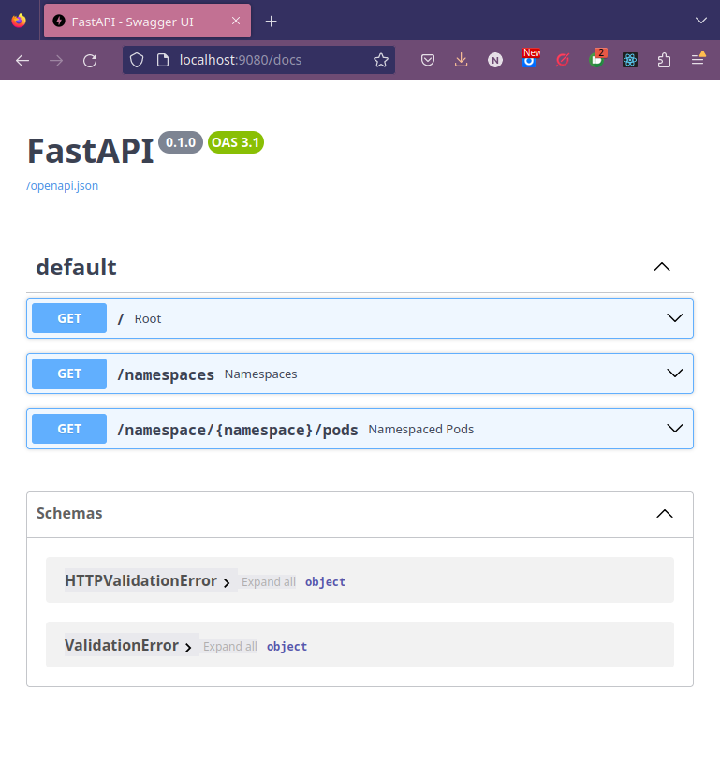Click GET button for /namespaces
The image size is (720, 777).
point(69,374)
